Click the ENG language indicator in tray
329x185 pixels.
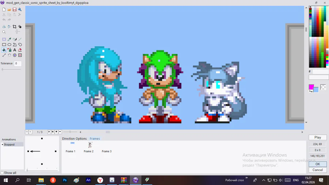296,180
